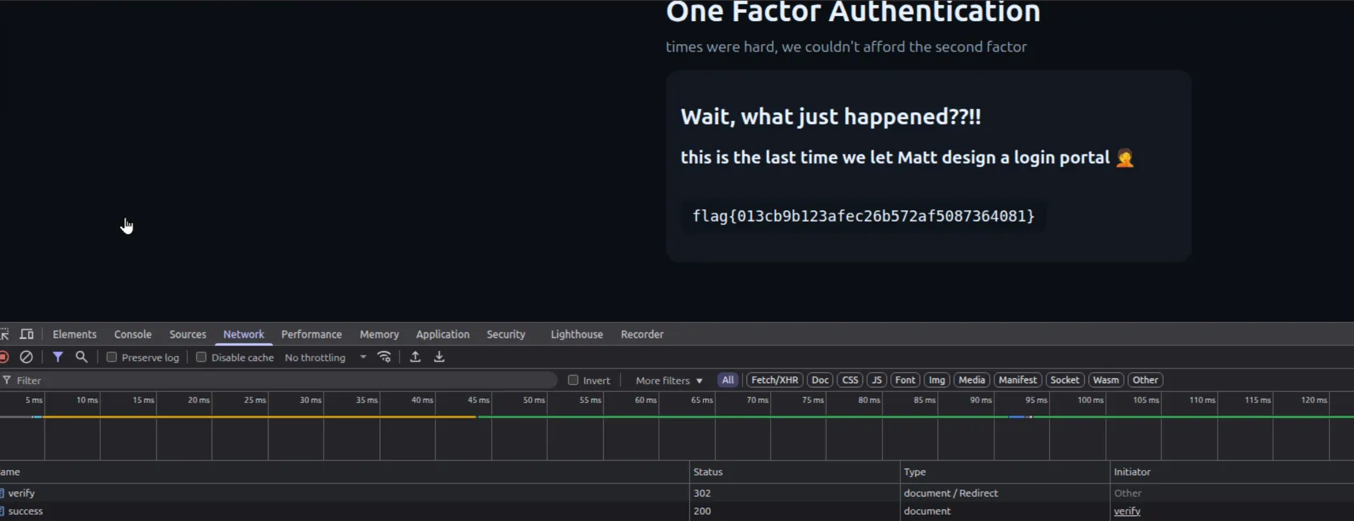Stop recording network log
This screenshot has height=521, width=1354.
4,357
